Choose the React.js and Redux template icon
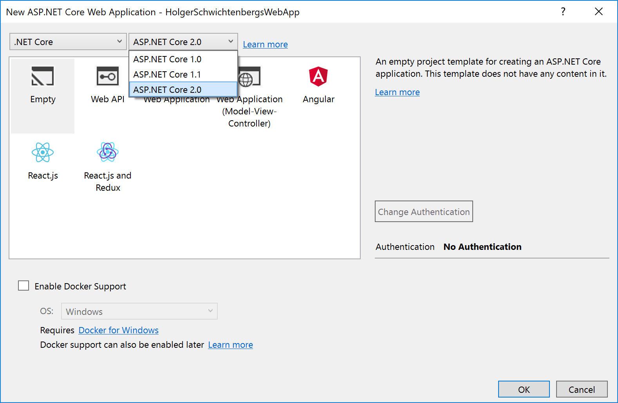This screenshot has height=403, width=618. pyautogui.click(x=107, y=152)
